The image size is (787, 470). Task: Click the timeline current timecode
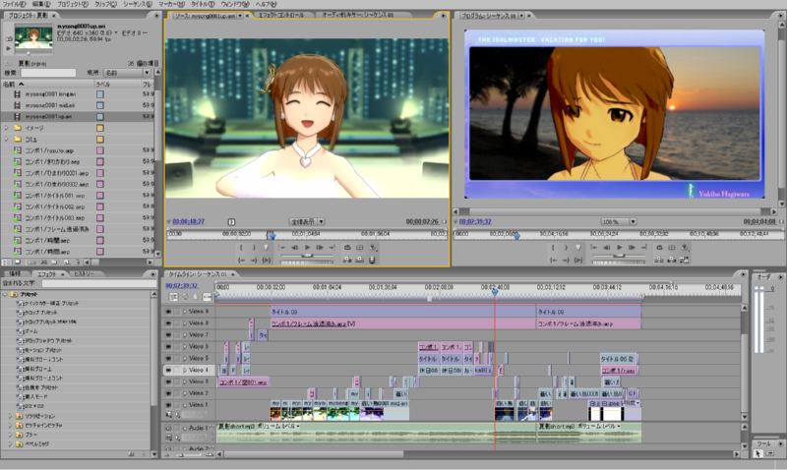[x=182, y=286]
